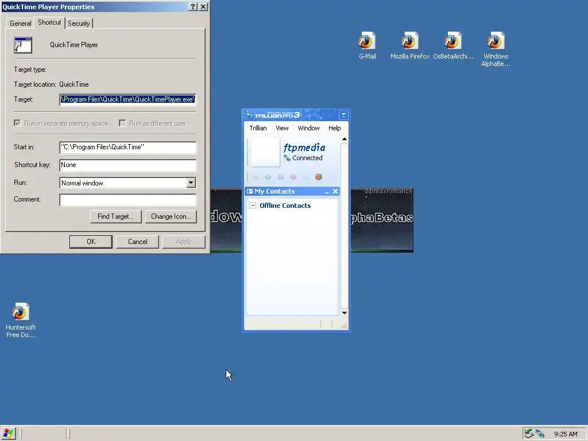This screenshot has width=588, height=441.
Task: Confirm with the OK button
Action: (91, 242)
